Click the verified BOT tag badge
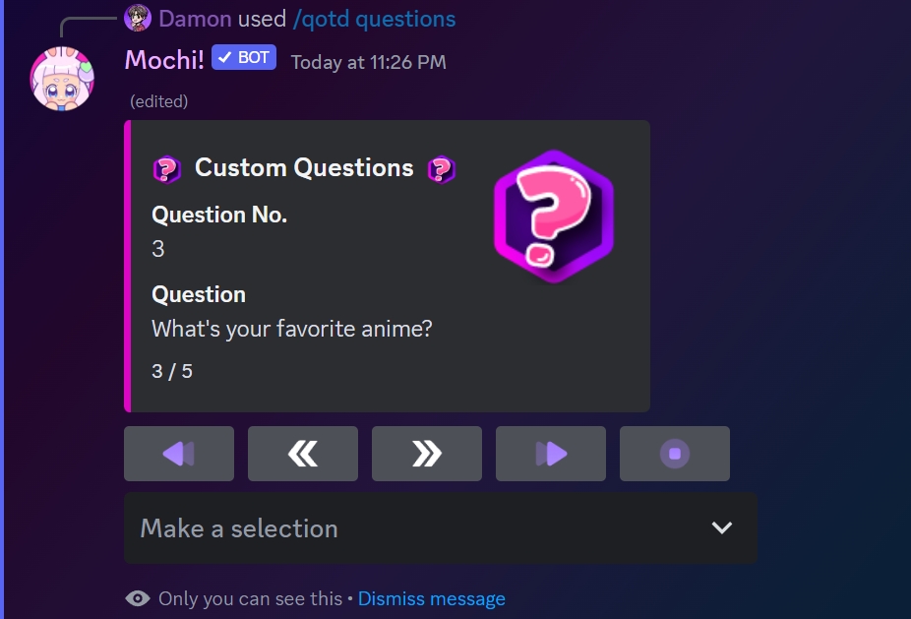Viewport: 911px width, 619px height. click(244, 58)
